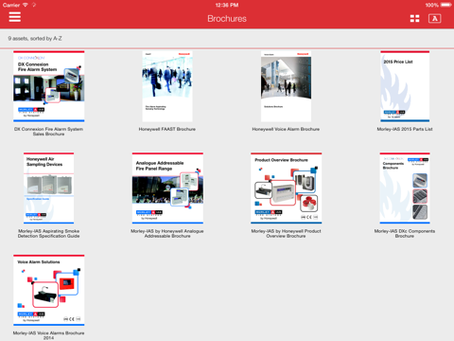The width and height of the screenshot is (454, 341).
Task: Tap the '9 assets, sorted by A-Z' text
Action: point(35,39)
